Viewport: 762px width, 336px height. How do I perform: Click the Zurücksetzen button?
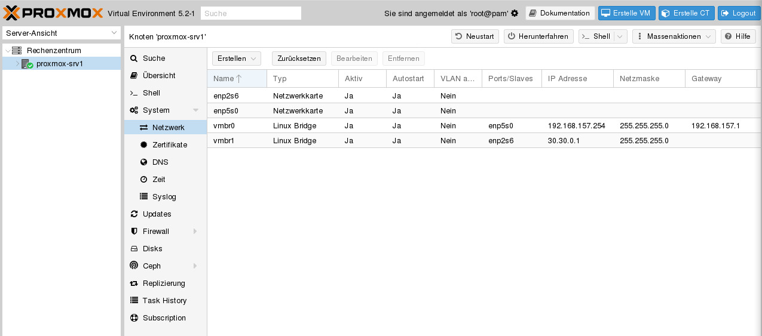click(299, 58)
